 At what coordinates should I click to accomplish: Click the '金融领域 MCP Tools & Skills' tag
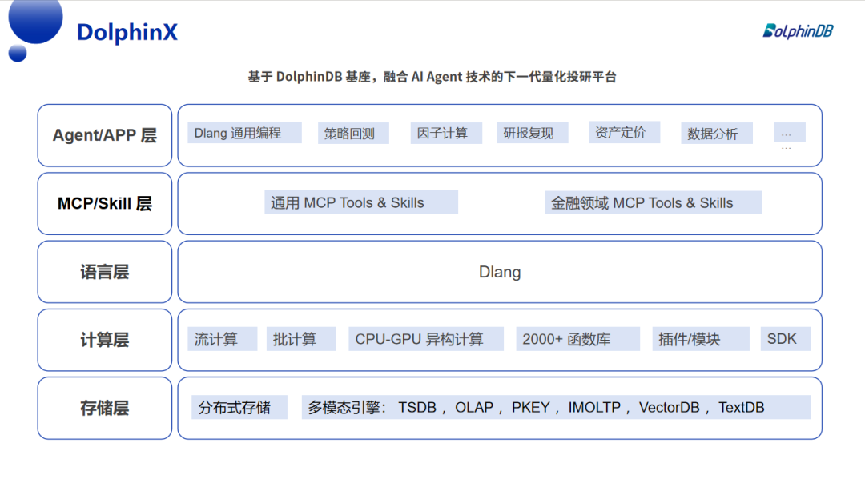654,202
